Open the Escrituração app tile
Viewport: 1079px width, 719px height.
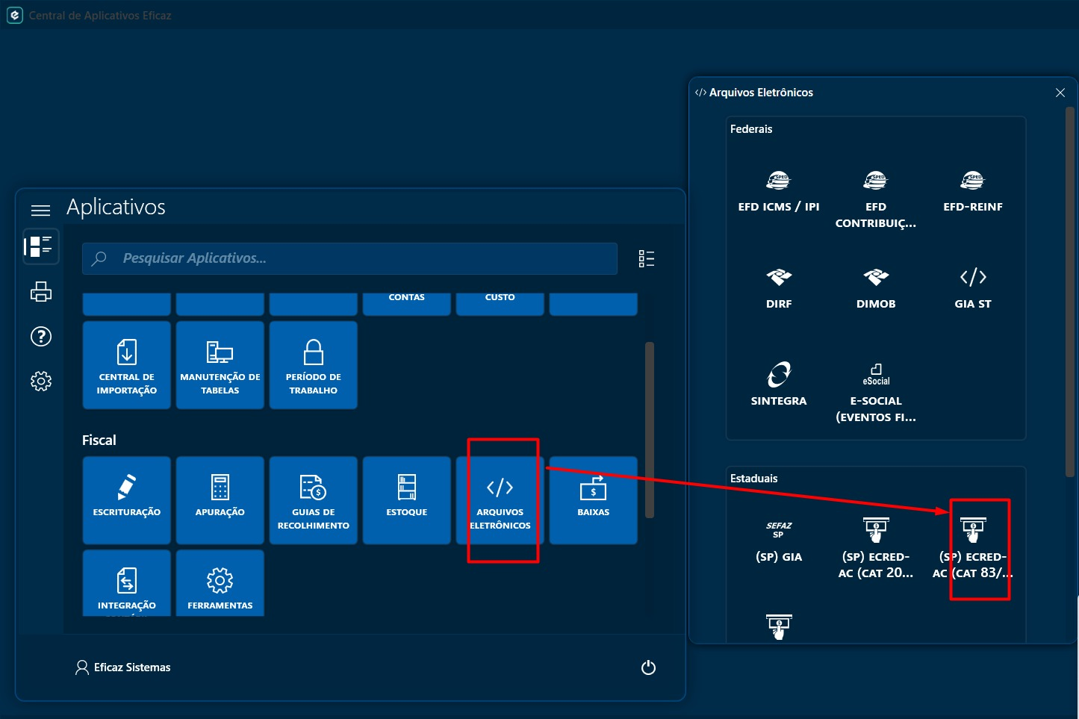[x=126, y=499]
